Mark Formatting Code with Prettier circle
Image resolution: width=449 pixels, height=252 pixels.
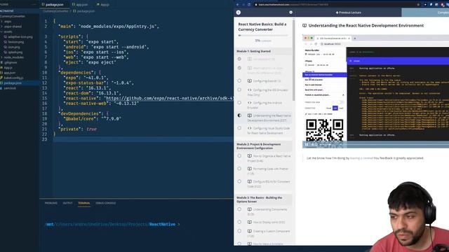(x=239, y=169)
